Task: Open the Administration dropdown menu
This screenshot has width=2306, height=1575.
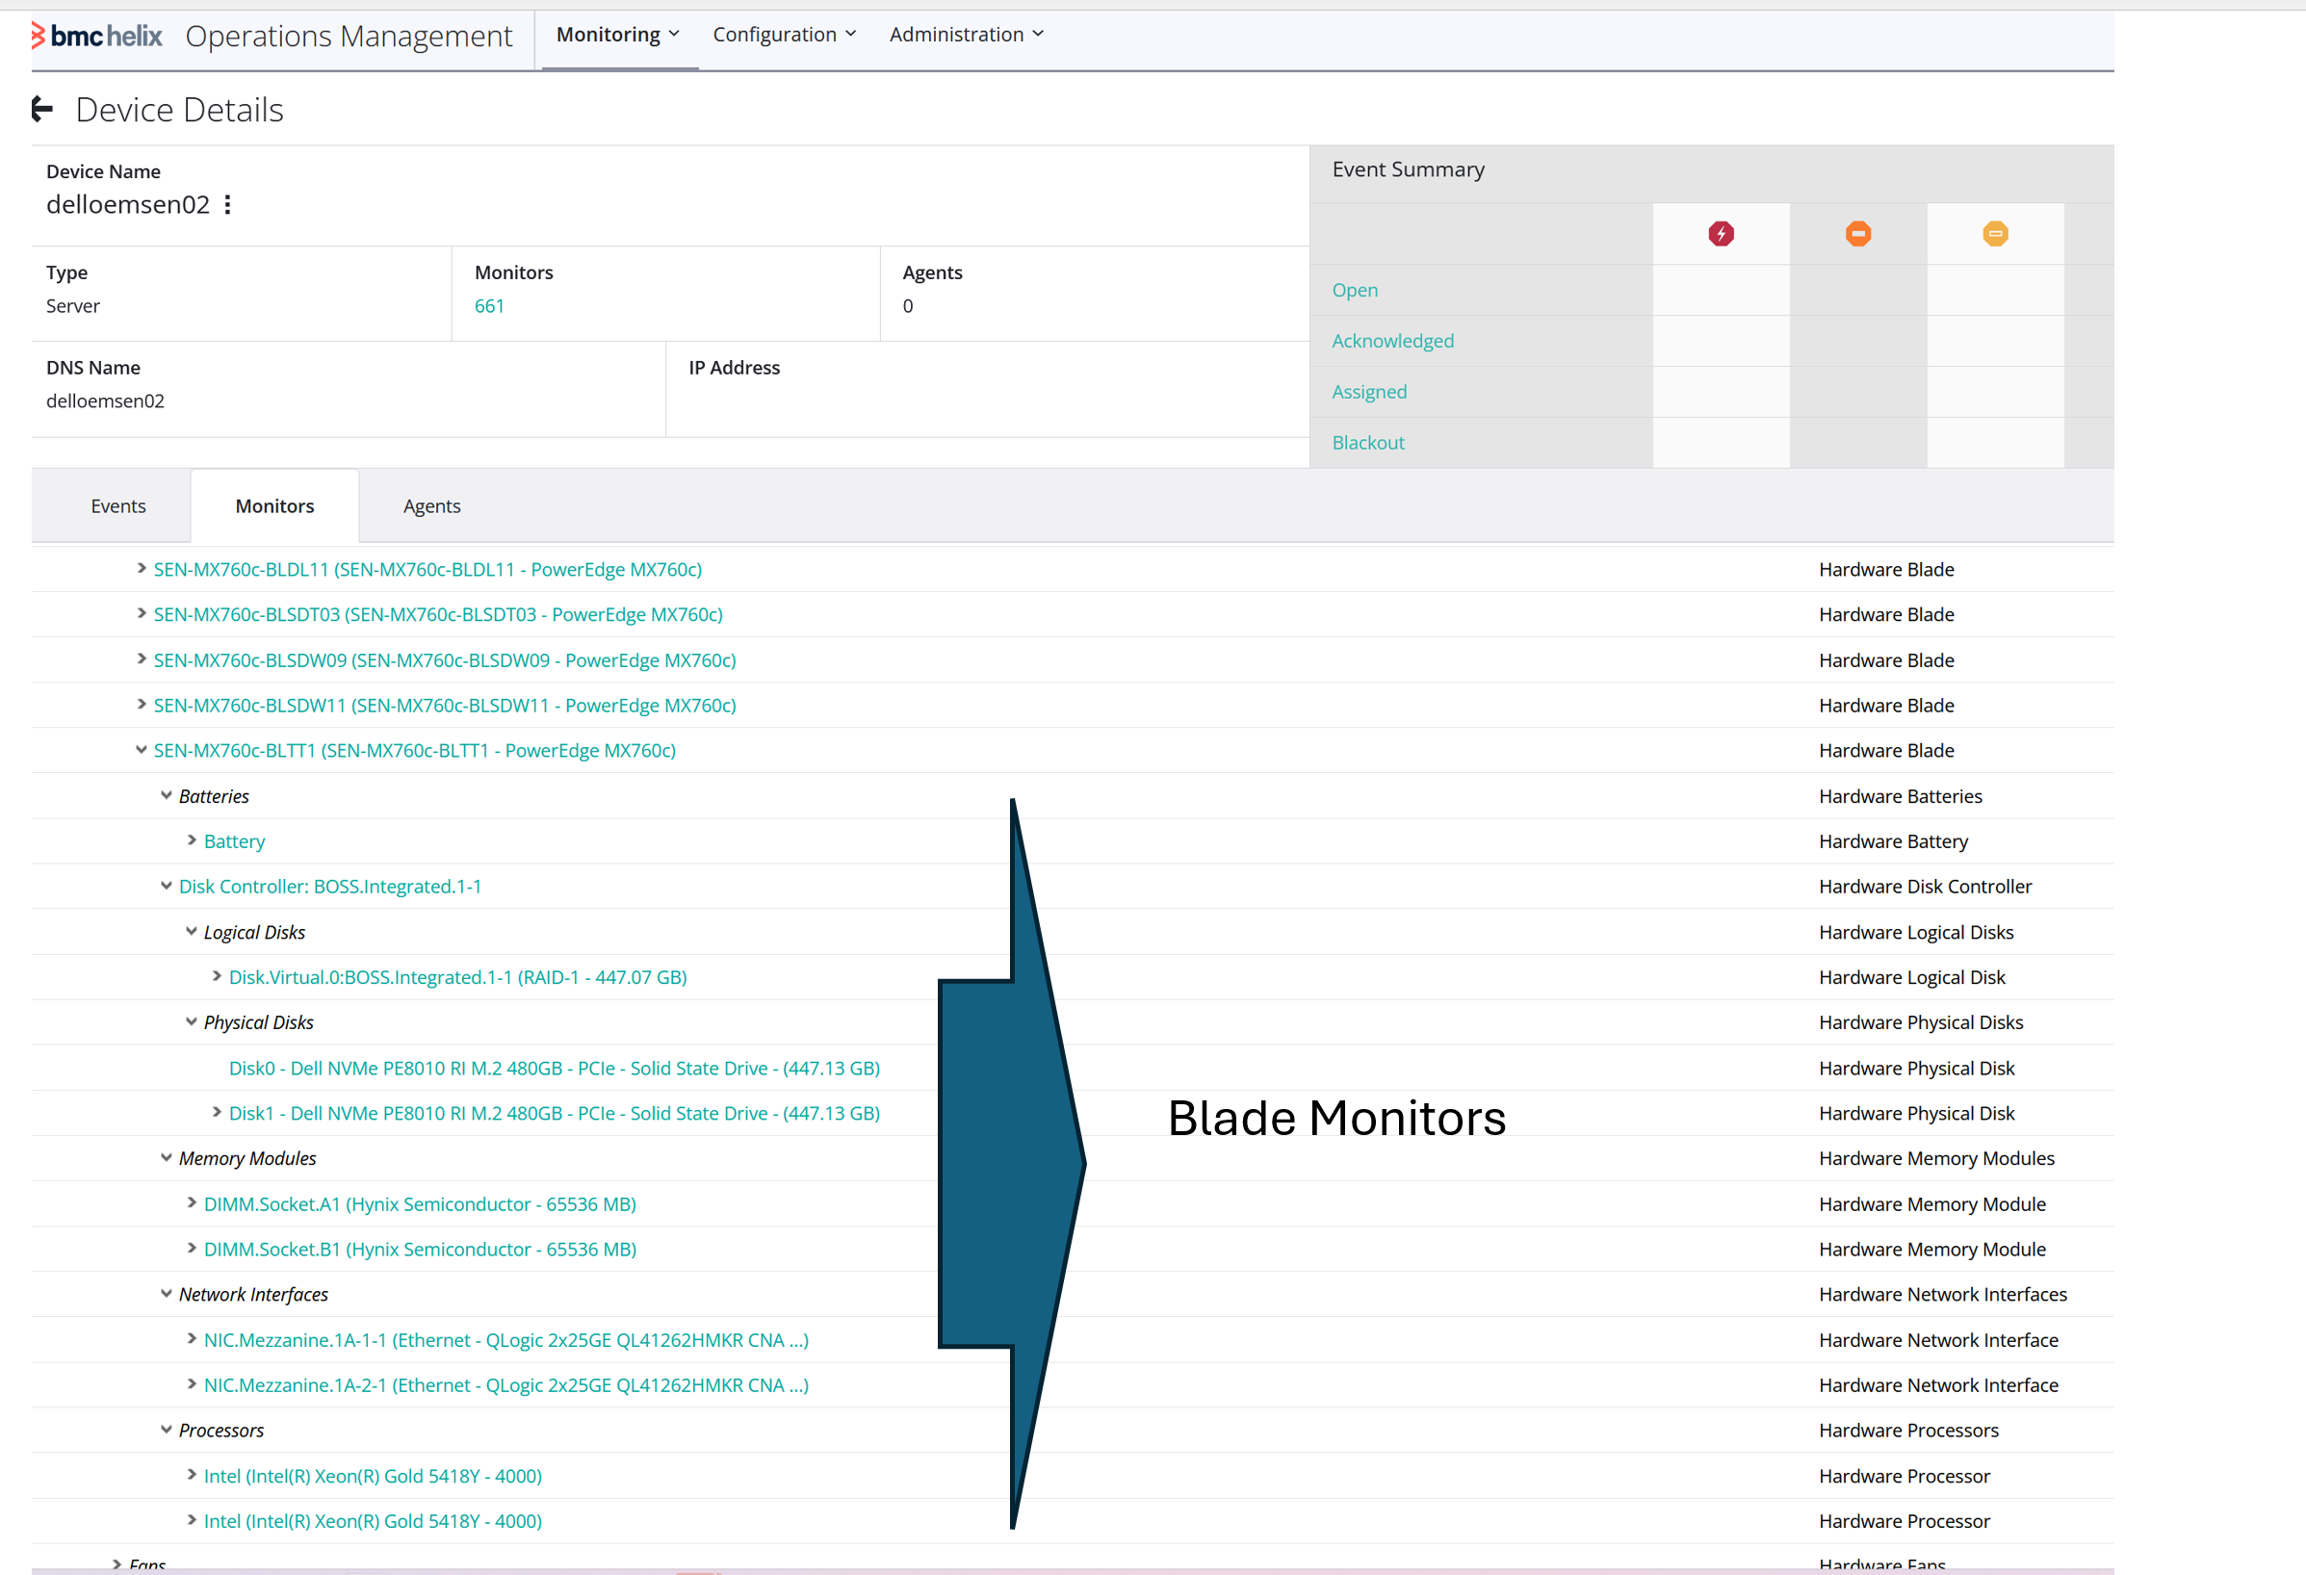Action: click(x=966, y=35)
